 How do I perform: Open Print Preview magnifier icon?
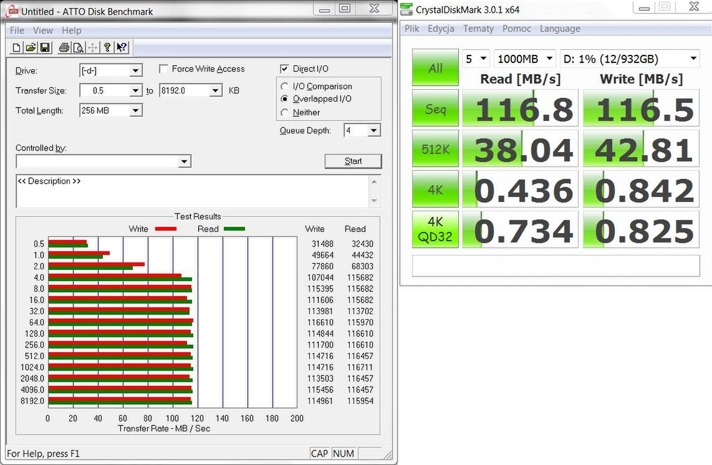tap(78, 47)
